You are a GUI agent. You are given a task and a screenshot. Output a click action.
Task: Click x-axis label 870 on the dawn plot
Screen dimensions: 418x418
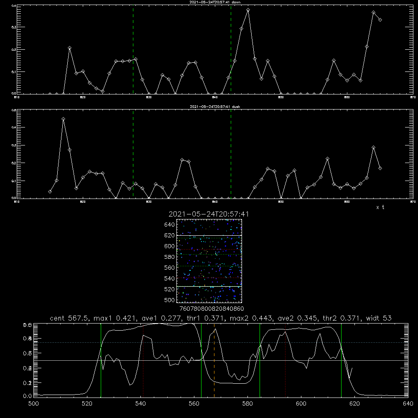[x=413, y=97]
